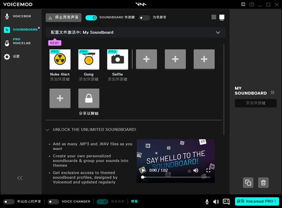The height and width of the screenshot is (208, 282).
Task: Delete soundboard with trash icon
Action: 264,183
